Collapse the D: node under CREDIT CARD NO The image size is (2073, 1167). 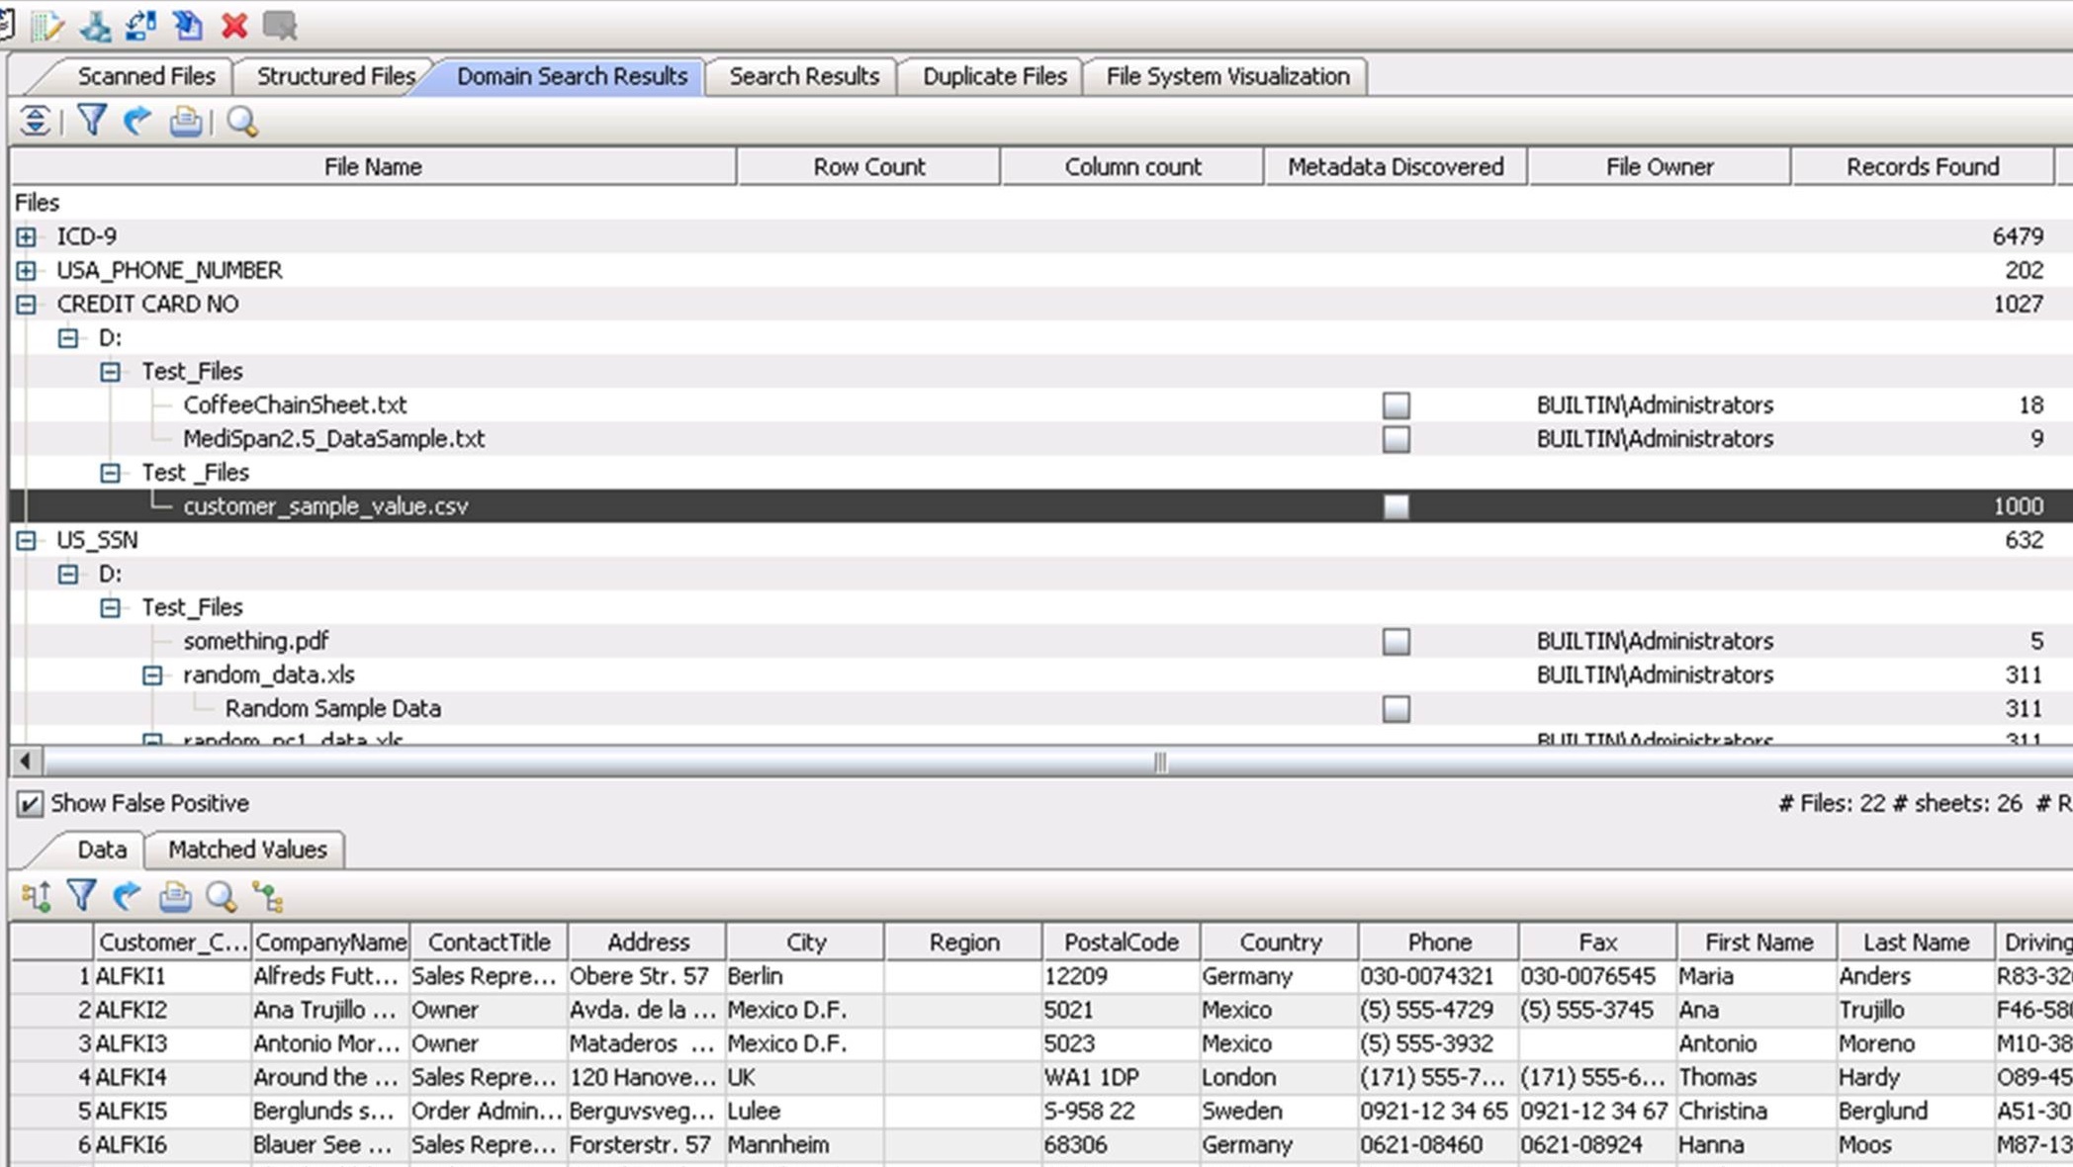click(68, 338)
